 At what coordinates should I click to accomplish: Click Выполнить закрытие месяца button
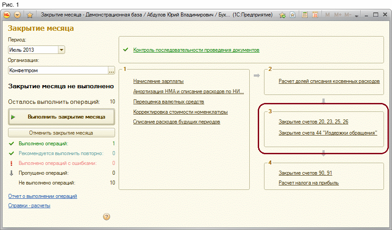click(x=62, y=117)
